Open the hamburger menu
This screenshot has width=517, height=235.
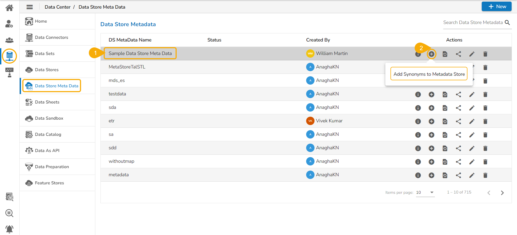click(x=30, y=7)
